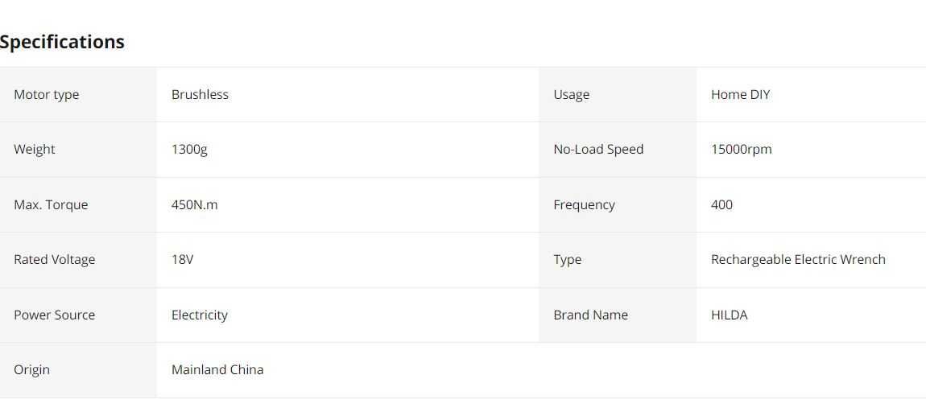Screen dimensions: 926x416
Task: Select the Rated Voltage label
Action: 54,260
